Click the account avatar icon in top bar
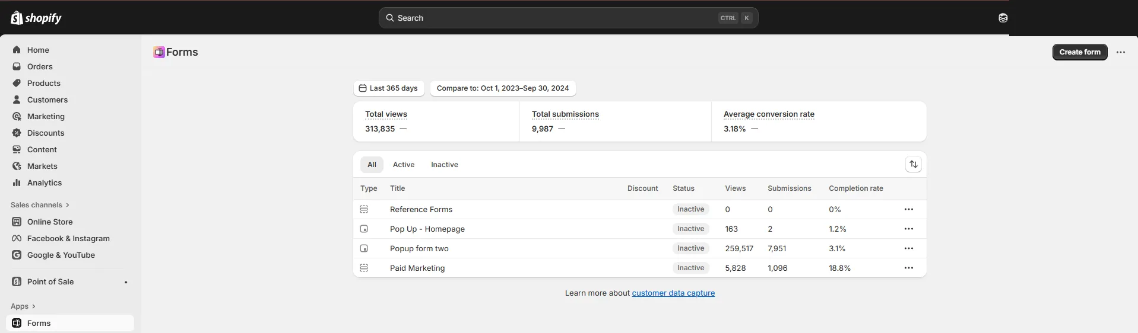The image size is (1138, 333). click(x=1003, y=18)
